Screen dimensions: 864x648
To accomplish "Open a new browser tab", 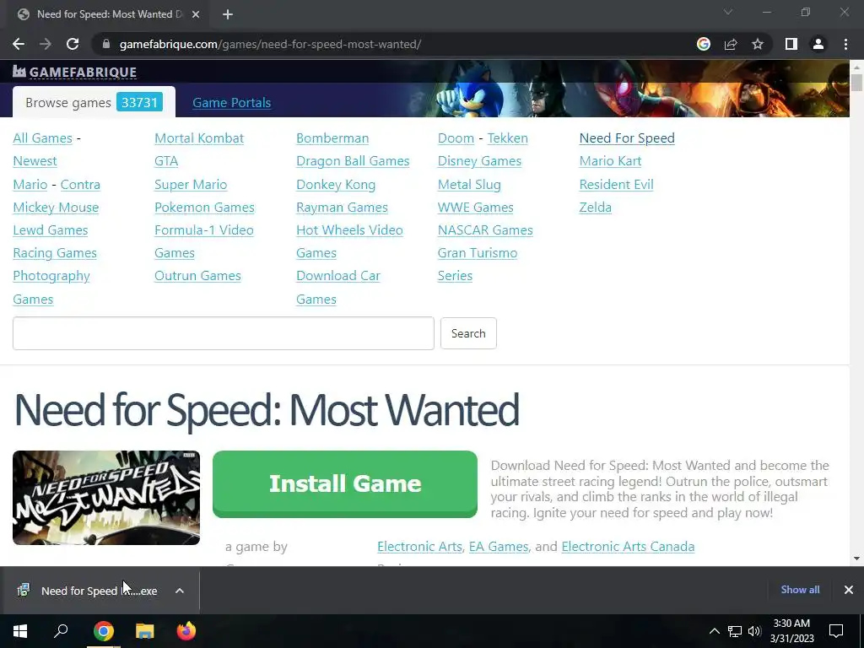I will click(228, 14).
